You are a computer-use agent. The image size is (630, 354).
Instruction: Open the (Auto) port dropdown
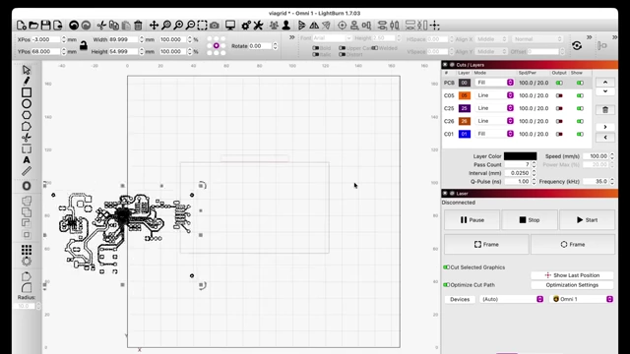[x=512, y=299]
